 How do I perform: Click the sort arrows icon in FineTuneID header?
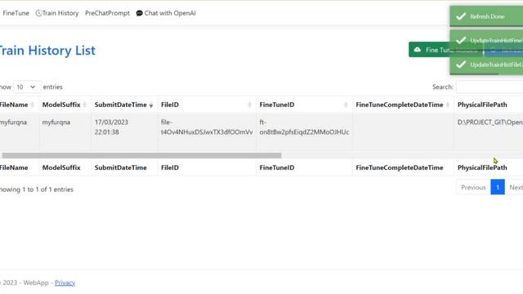pos(346,105)
